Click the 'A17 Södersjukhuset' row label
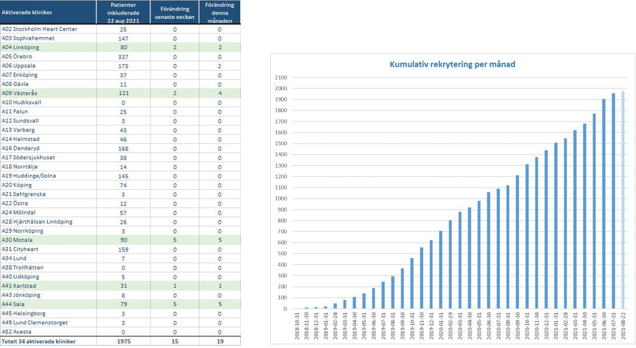The width and height of the screenshot is (636, 348). (28, 157)
